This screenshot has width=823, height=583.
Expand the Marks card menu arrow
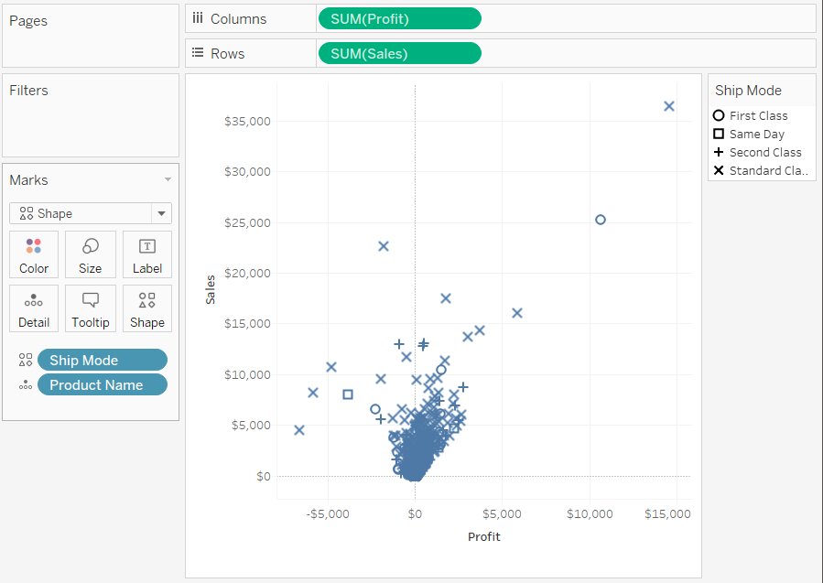click(x=168, y=180)
